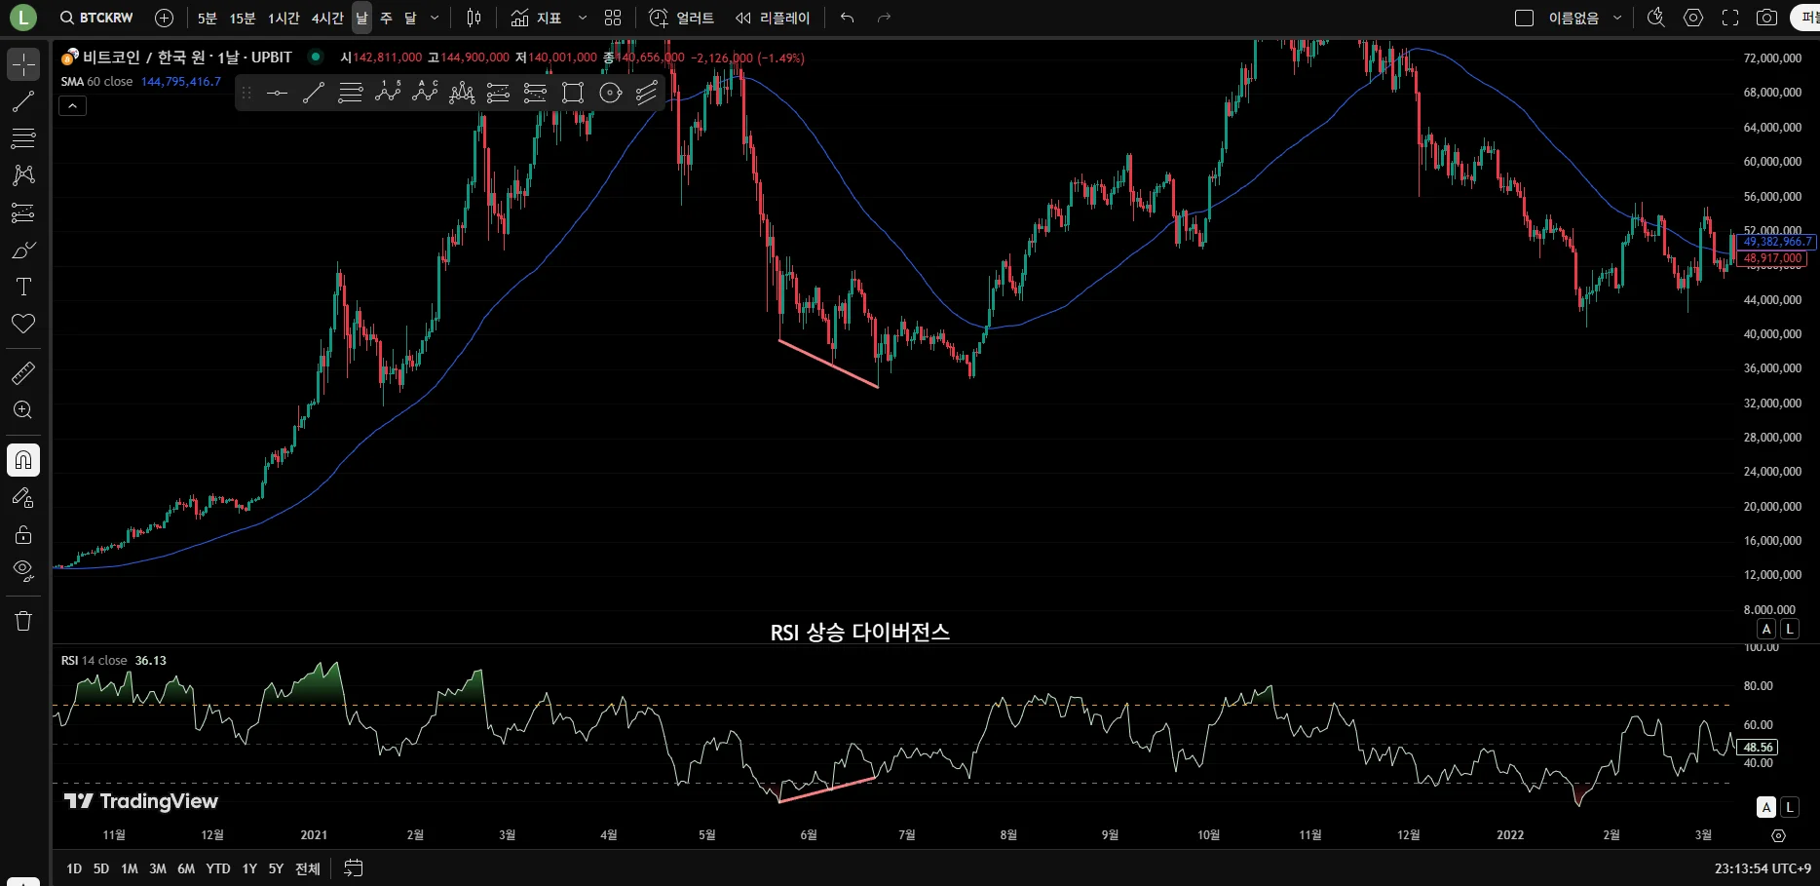
Task: Take a chart snapshot with camera icon
Action: click(x=1766, y=18)
